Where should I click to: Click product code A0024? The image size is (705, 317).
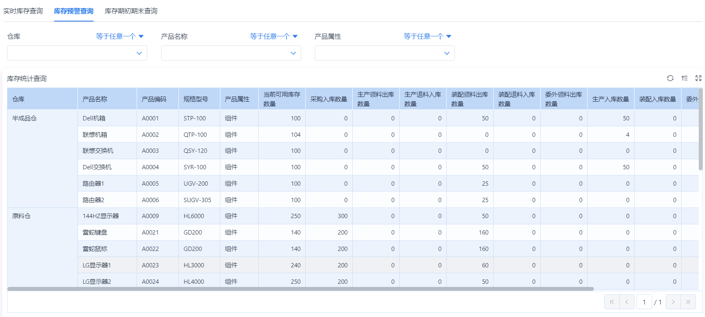tap(158, 281)
